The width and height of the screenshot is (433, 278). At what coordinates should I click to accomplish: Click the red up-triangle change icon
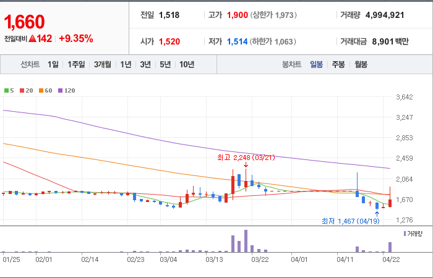point(32,38)
